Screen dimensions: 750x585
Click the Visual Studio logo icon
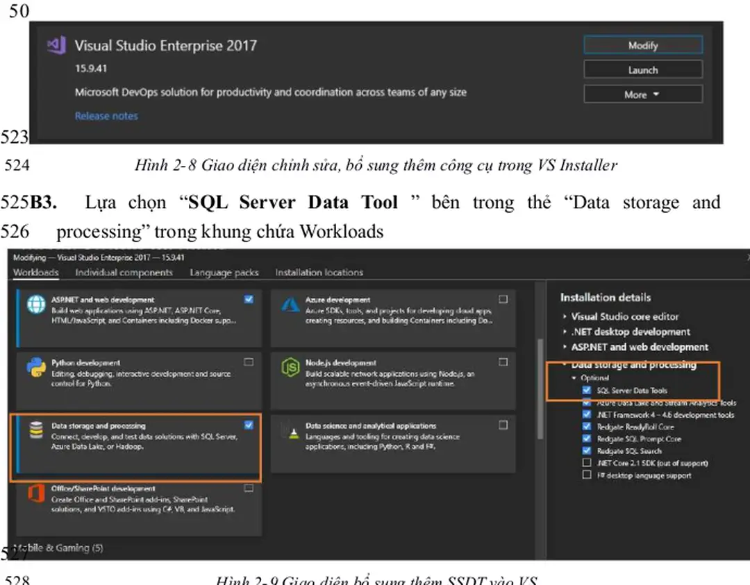[x=56, y=46]
